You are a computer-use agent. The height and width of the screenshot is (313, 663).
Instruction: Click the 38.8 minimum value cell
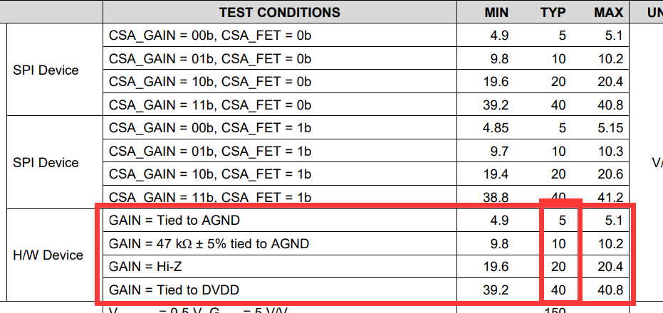pos(496,197)
